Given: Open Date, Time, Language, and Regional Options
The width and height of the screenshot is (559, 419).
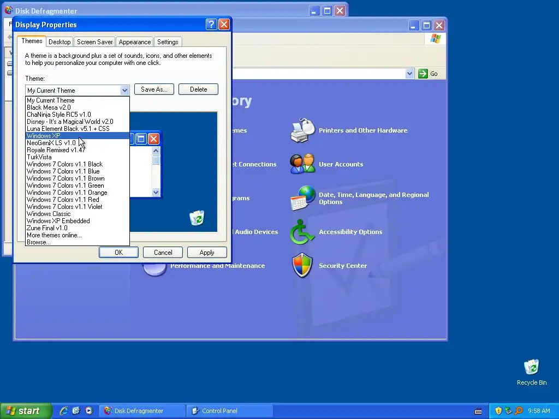Looking at the screenshot, I should point(373,198).
